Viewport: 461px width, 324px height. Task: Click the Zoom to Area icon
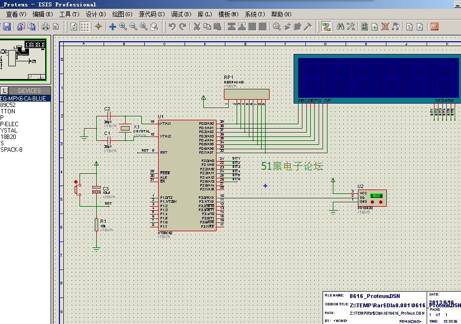click(x=154, y=27)
